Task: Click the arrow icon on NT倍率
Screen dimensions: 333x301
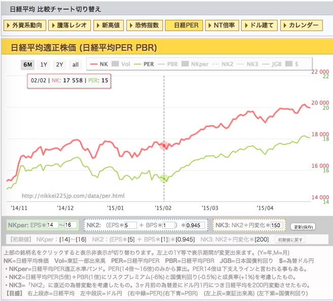Action: tap(210, 25)
